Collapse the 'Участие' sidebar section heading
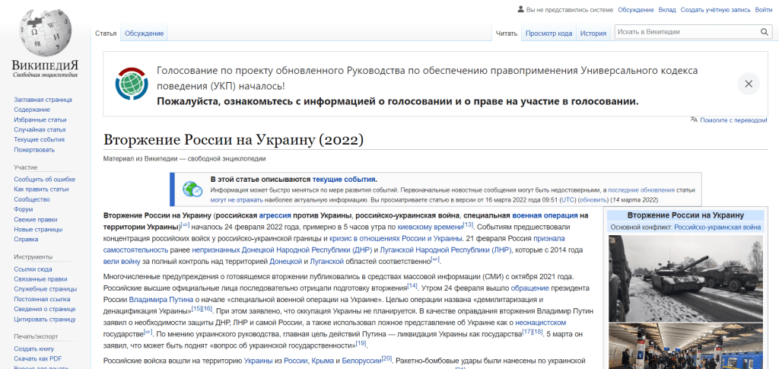Screen dimensions: 779x369 click(x=25, y=167)
